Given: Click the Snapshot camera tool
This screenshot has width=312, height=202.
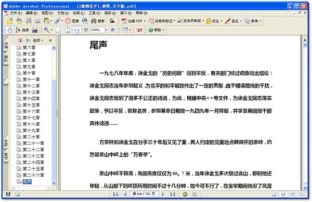Looking at the screenshot, I should point(35,30).
